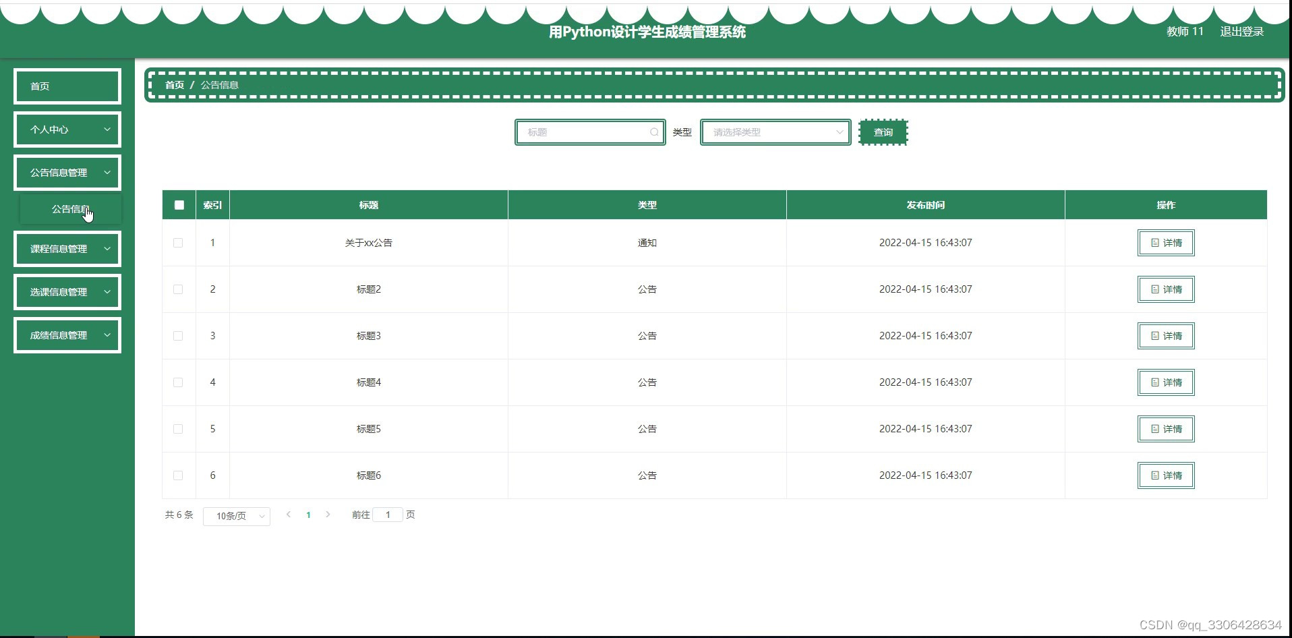
Task: Select page 1 in the pagination
Action: point(308,515)
